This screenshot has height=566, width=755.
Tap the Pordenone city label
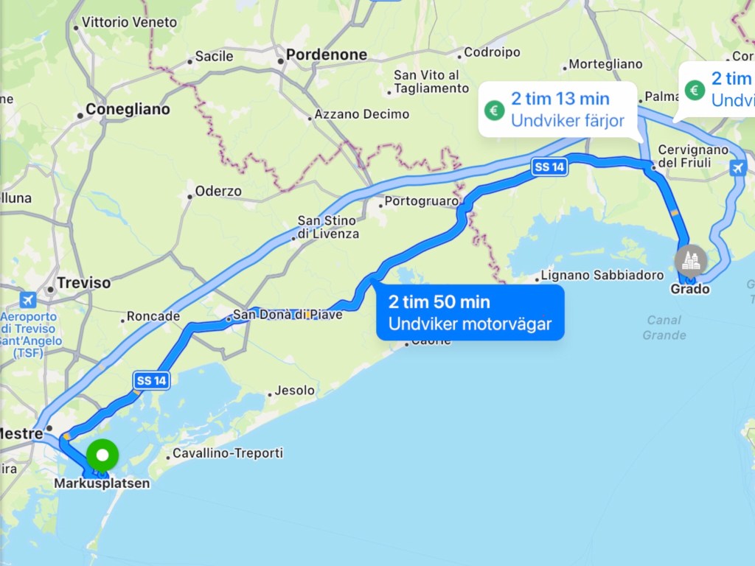(x=327, y=55)
